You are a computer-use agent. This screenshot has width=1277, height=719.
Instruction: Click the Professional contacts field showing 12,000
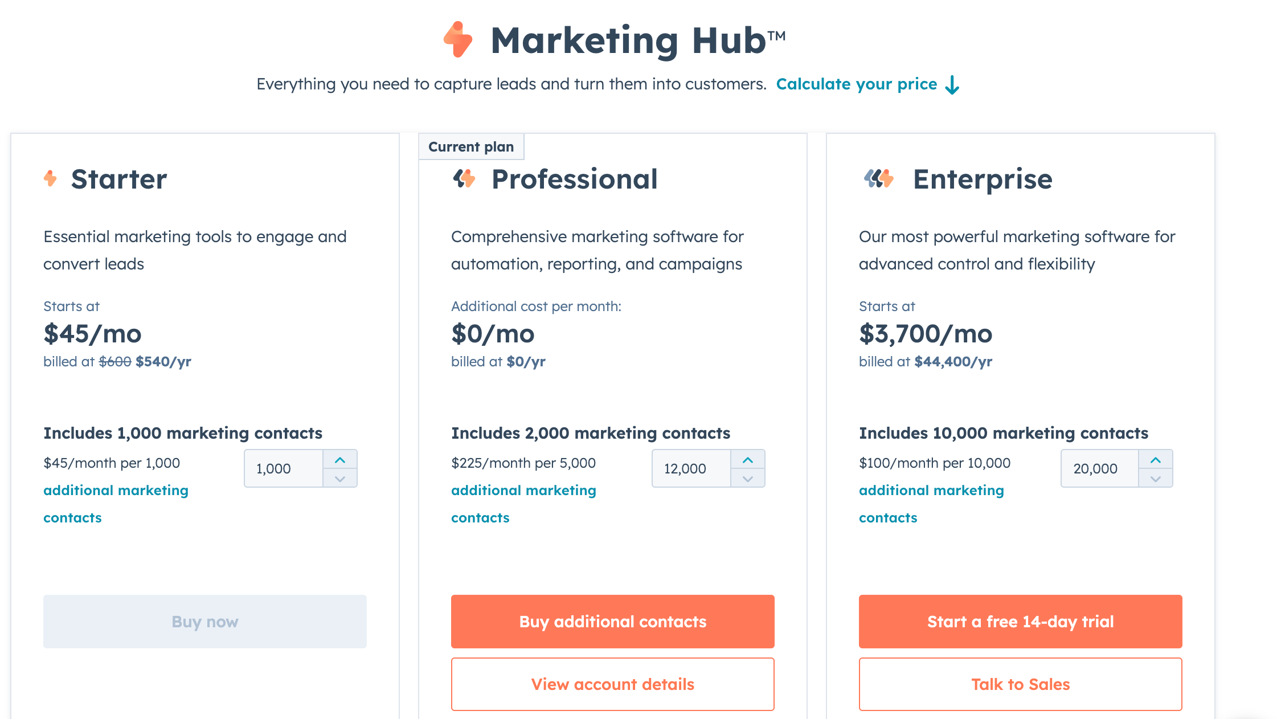pos(691,468)
